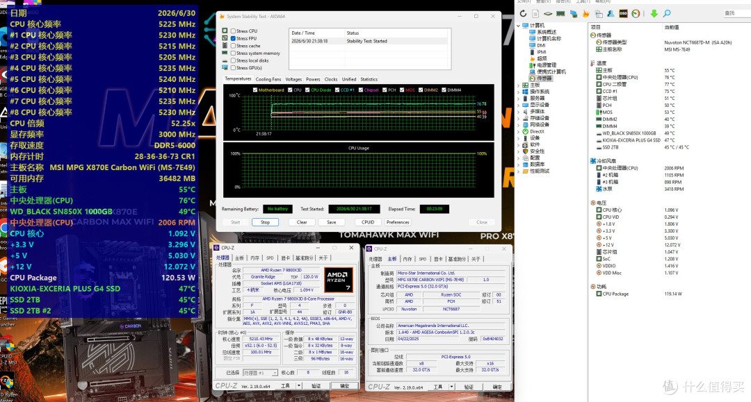The width and height of the screenshot is (751, 402).
Task: Uncheck the Stress FPU checkbox
Action: tap(233, 38)
